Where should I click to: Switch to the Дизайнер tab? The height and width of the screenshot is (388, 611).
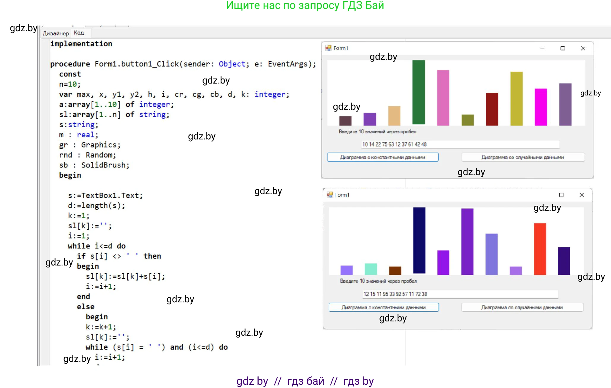coord(56,33)
